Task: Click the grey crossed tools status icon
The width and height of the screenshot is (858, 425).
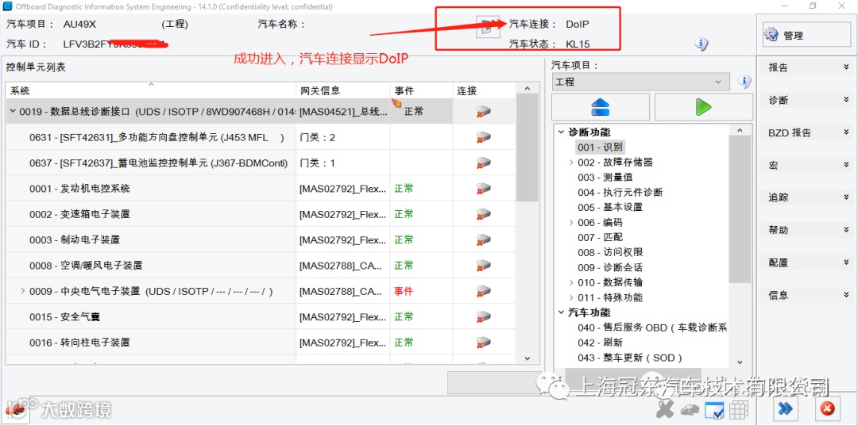Action: (x=665, y=408)
